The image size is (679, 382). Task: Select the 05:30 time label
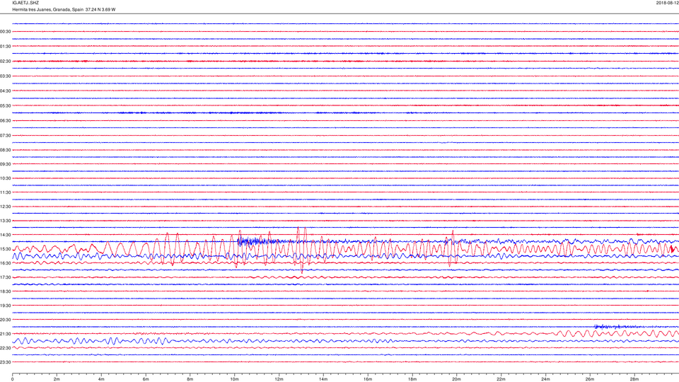5,105
